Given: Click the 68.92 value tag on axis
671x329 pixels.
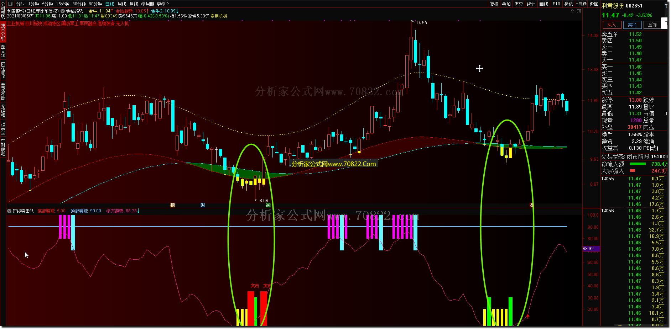Looking at the screenshot, I should [x=591, y=249].
